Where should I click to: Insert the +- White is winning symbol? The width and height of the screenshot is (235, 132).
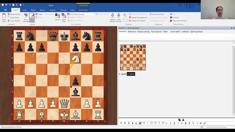pyautogui.click(x=167, y=123)
